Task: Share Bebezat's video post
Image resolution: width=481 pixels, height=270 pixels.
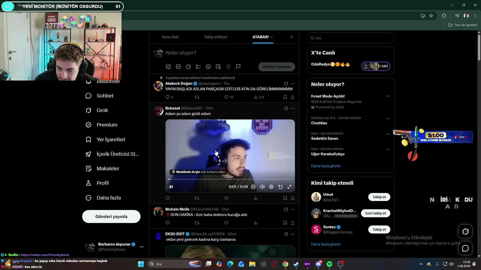Action: (293, 198)
